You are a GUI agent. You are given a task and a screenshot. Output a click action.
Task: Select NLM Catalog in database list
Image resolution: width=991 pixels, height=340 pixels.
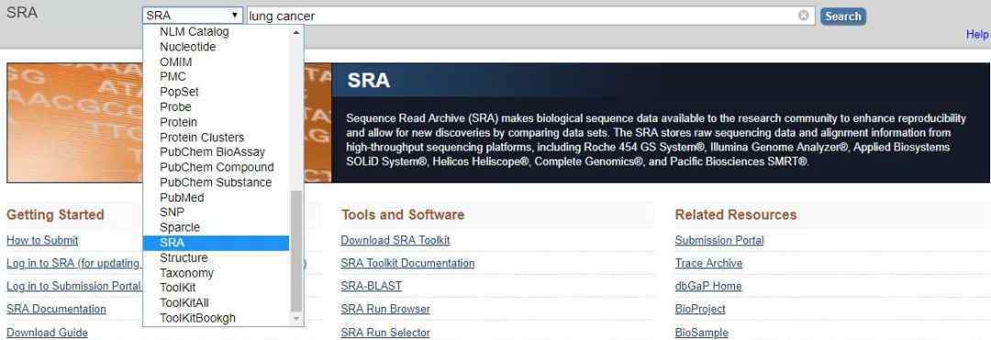[x=217, y=31]
